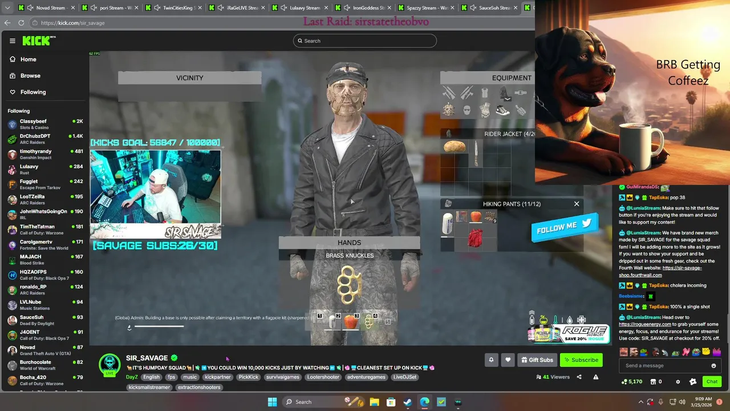Click the browser reload button
Screen dimensions: 730x411
(x=21, y=23)
